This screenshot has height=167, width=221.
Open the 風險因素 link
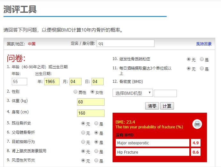[204, 44]
